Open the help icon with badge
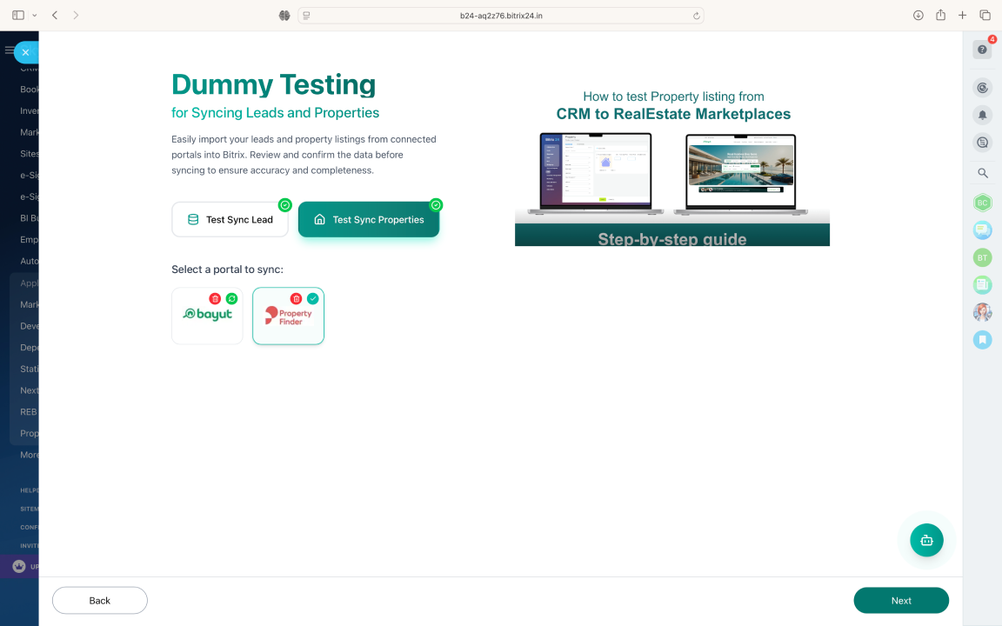The image size is (1002, 626). click(x=982, y=50)
